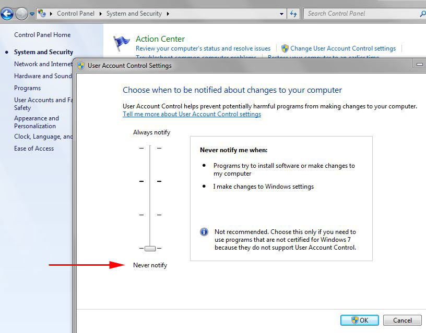Open Programs category in sidebar
This screenshot has width=426, height=333.
(x=28, y=88)
